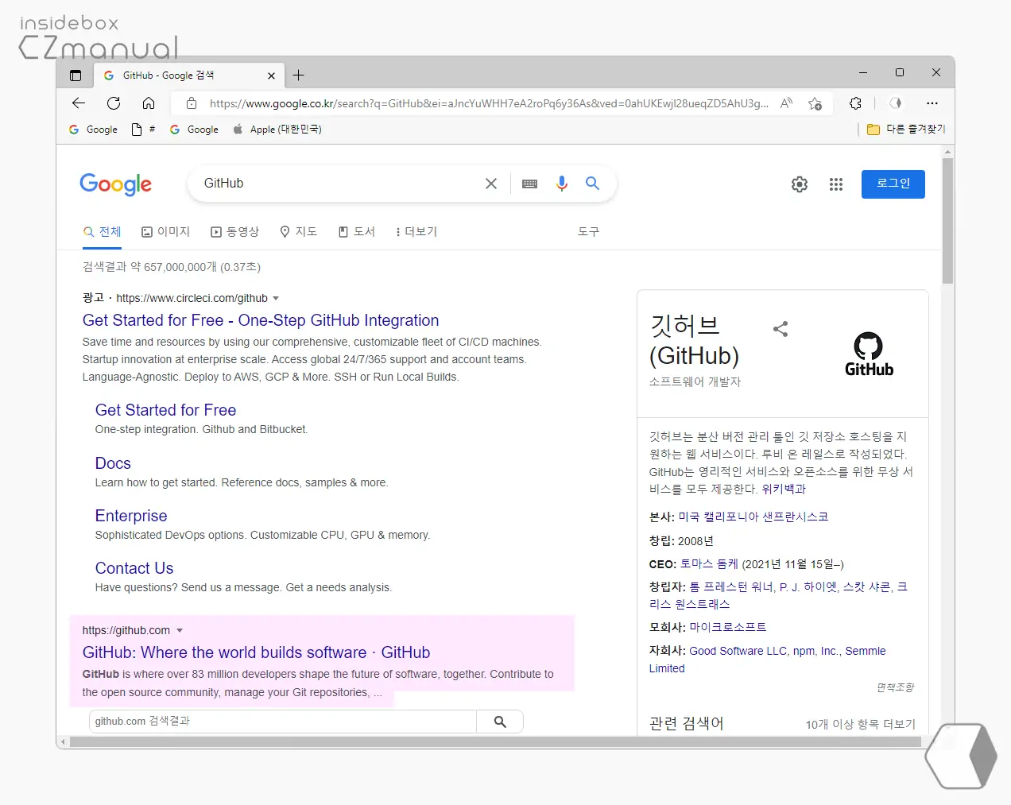The image size is (1011, 805).
Task: Open browser settings and more menu
Action: coord(932,103)
